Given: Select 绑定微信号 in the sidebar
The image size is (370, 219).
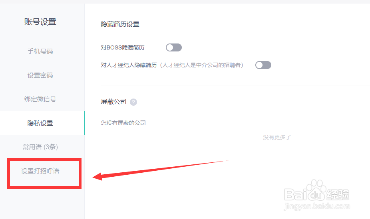Looking at the screenshot, I should [x=40, y=99].
